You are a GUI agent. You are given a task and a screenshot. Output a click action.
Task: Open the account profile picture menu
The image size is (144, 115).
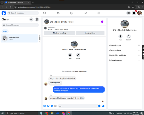point(139,13)
